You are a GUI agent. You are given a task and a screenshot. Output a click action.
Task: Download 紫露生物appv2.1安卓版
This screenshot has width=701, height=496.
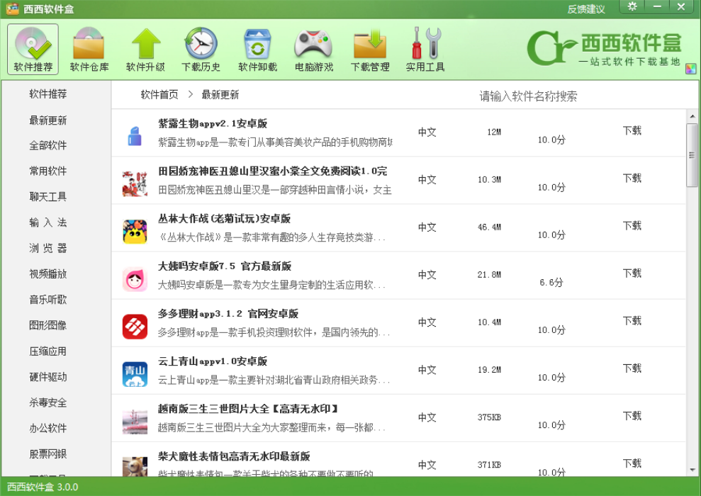632,130
